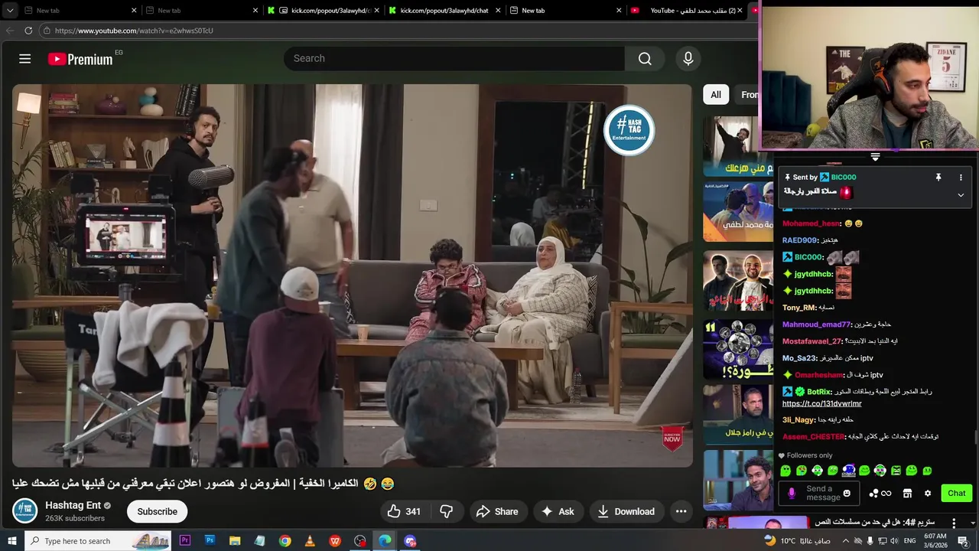Screen dimensions: 979x551
Task: Like the video with 341 likes
Action: click(x=404, y=511)
